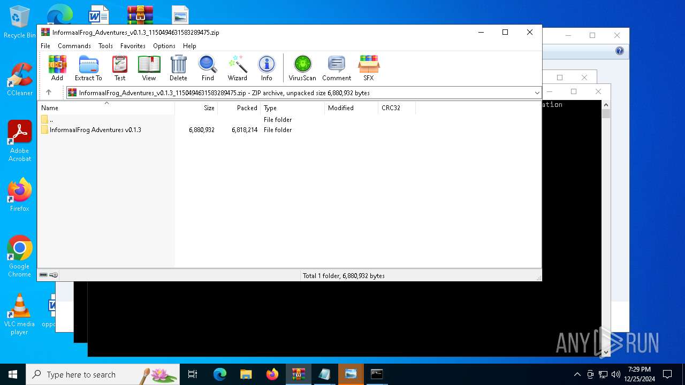Sort by Size column header
Screen dimensions: 685x385
[196, 108]
